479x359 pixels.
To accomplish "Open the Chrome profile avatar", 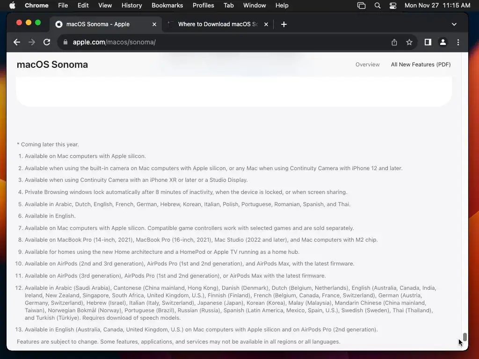I will click(443, 42).
